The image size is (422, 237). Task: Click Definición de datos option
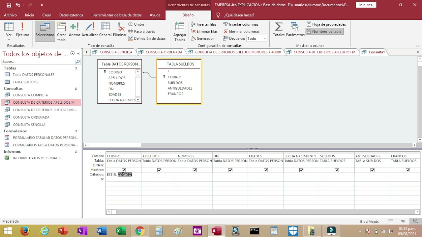click(x=147, y=39)
